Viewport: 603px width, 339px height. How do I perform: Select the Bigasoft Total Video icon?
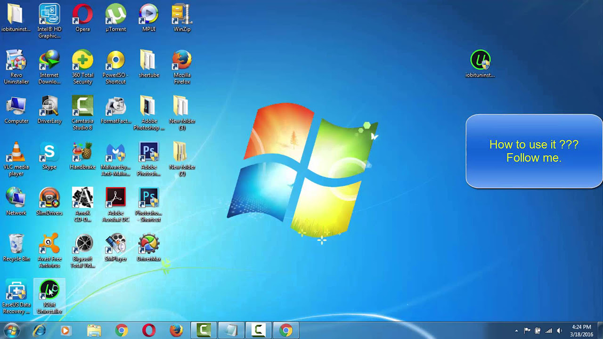click(82, 250)
